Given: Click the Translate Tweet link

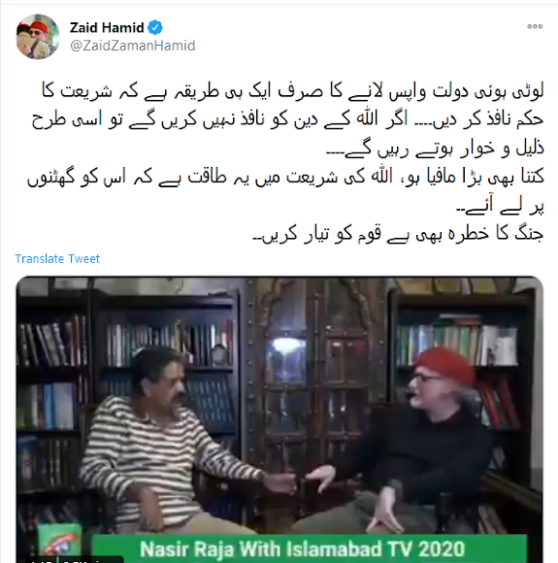Looking at the screenshot, I should (x=57, y=258).
